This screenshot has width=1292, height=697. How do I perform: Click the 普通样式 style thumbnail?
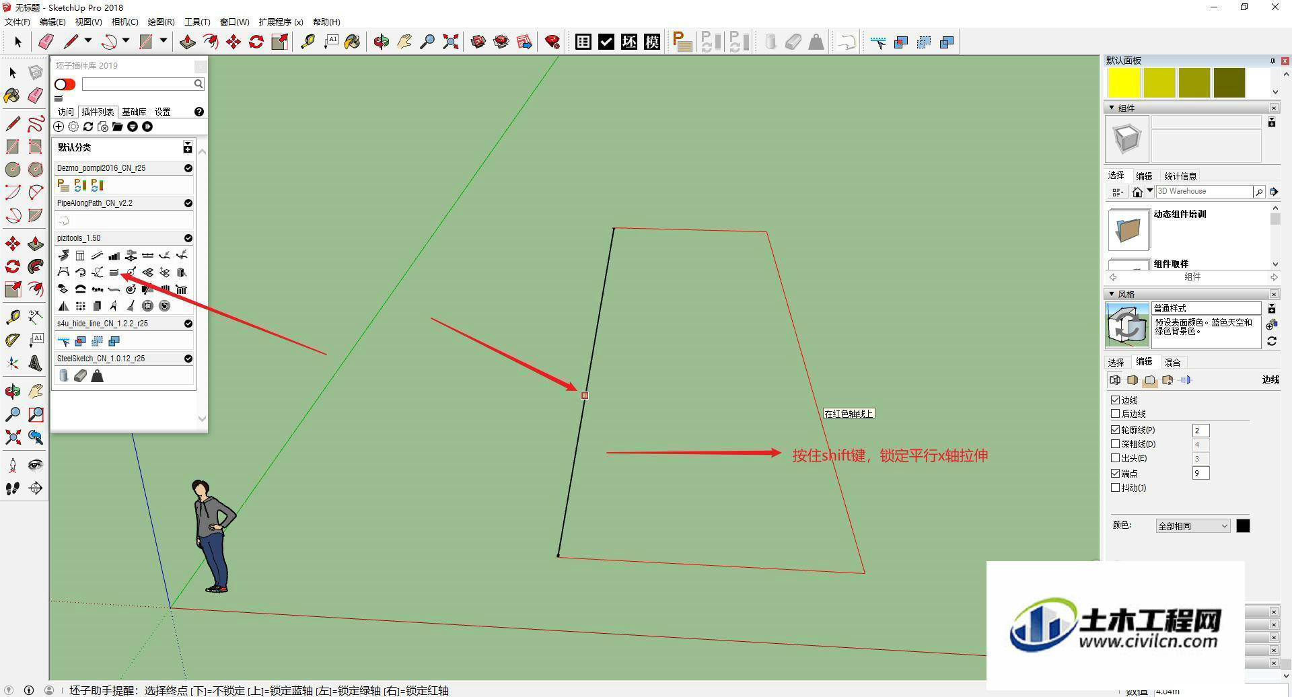coord(1128,326)
